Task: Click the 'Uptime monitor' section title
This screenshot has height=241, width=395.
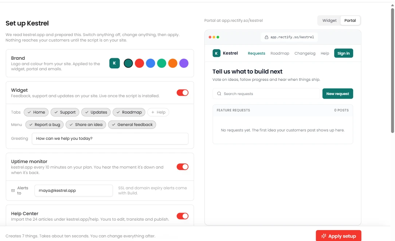Action: pos(29,162)
